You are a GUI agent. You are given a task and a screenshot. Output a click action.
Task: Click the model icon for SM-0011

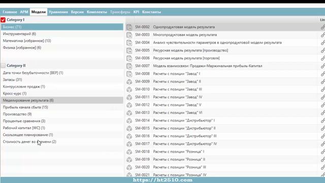tap(129, 97)
